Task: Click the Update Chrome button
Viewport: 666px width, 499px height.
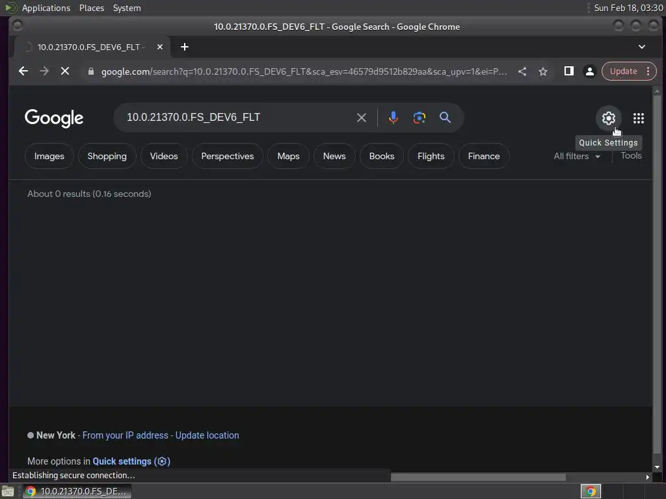Action: (x=623, y=71)
